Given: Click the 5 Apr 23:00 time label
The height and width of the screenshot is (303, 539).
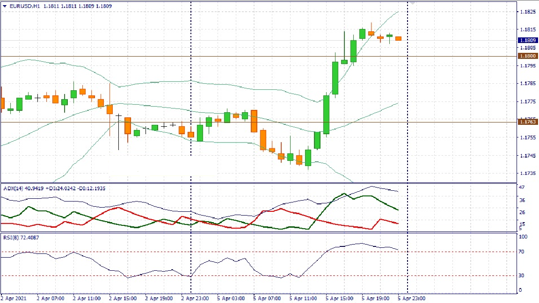Looking at the screenshot, I should tap(411, 298).
